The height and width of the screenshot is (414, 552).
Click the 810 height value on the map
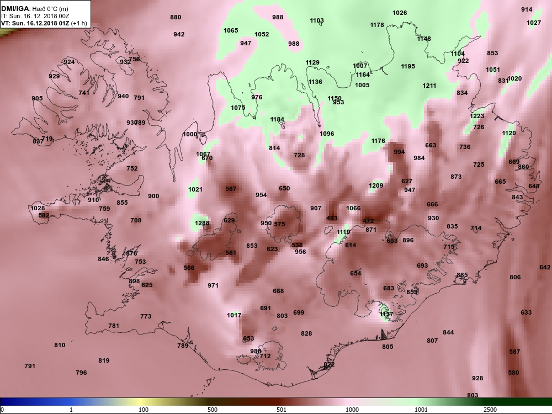tap(60, 345)
